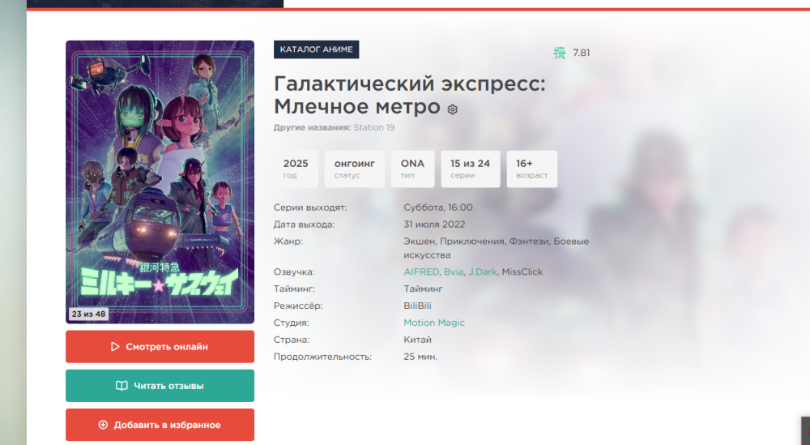810x445 pixels.
Task: Click the Смотреть онлайн button
Action: (160, 347)
